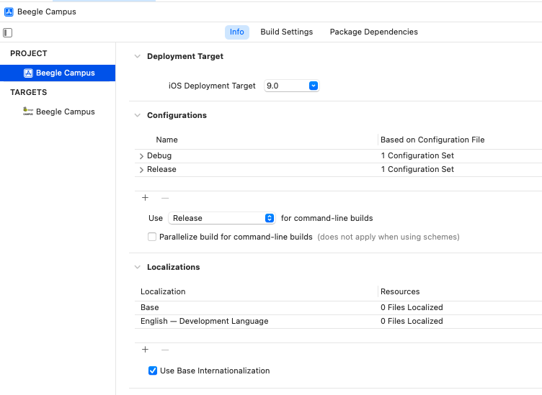Image resolution: width=542 pixels, height=395 pixels.
Task: Enable Parallelize build for command-line builds
Action: (152, 237)
